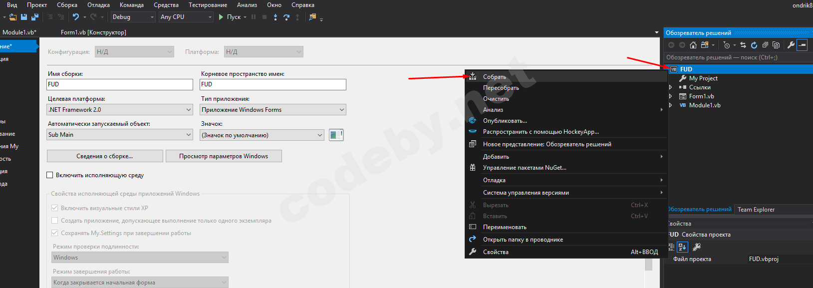Choose Очистить in the context menu
The width and height of the screenshot is (813, 288).
tap(566, 99)
